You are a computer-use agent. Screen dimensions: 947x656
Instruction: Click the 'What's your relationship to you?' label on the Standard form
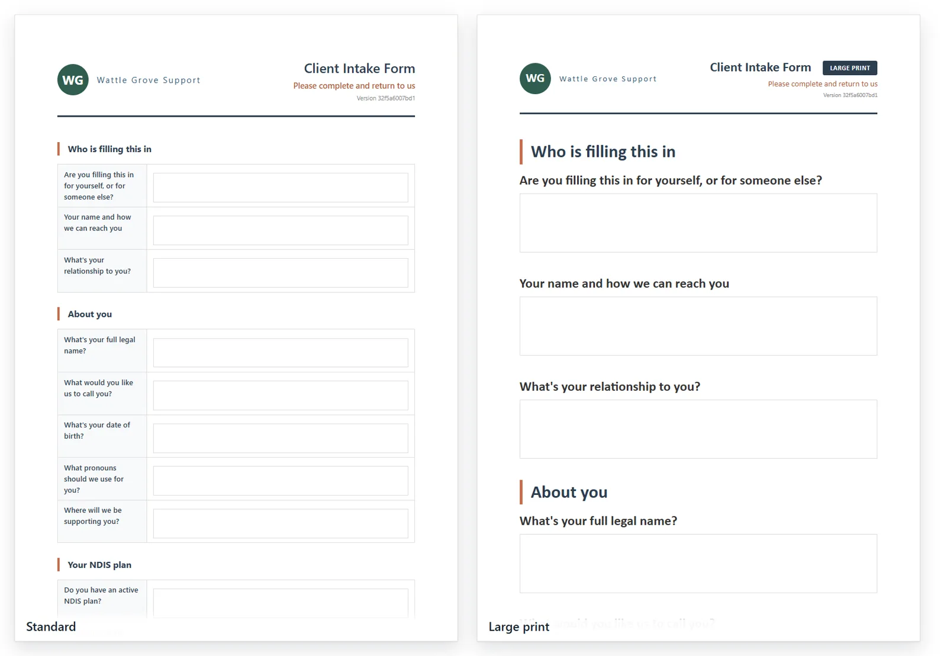click(98, 265)
